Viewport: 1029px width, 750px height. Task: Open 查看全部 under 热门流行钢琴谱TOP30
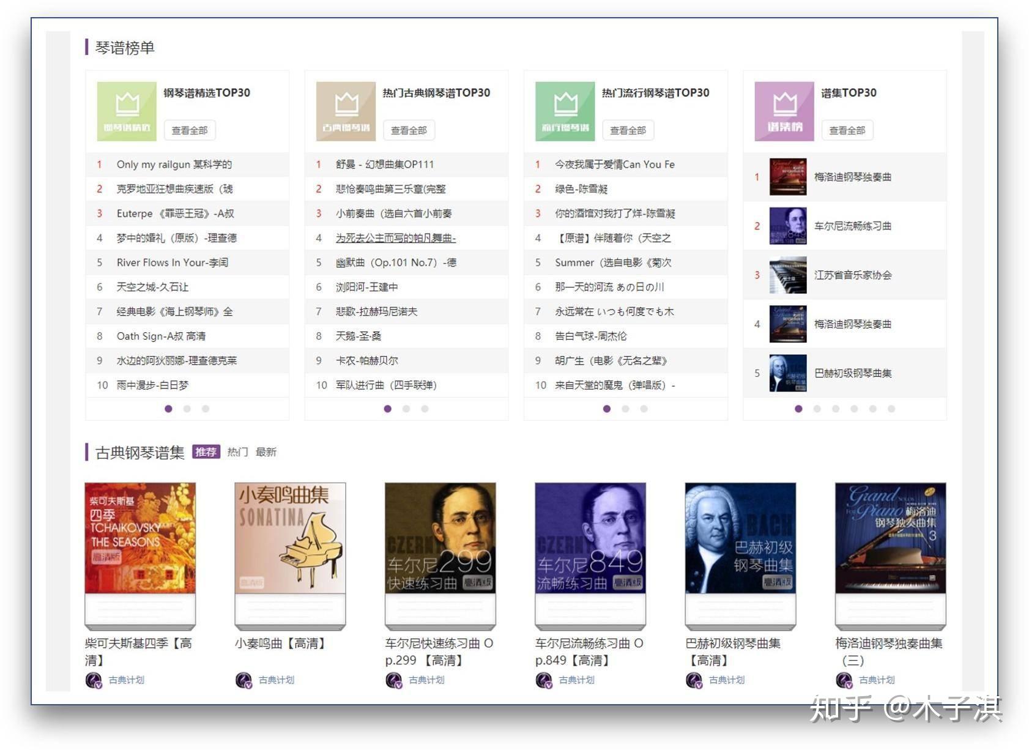point(628,130)
